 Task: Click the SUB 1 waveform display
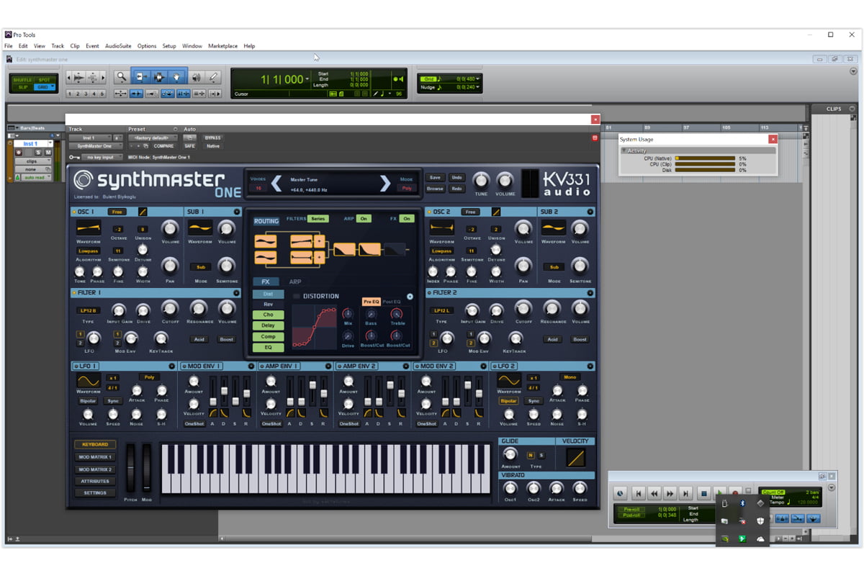(199, 228)
